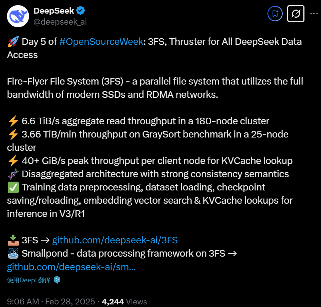
Task: Open the #OpenSourceWeek hashtag
Action: pyautogui.click(x=101, y=42)
